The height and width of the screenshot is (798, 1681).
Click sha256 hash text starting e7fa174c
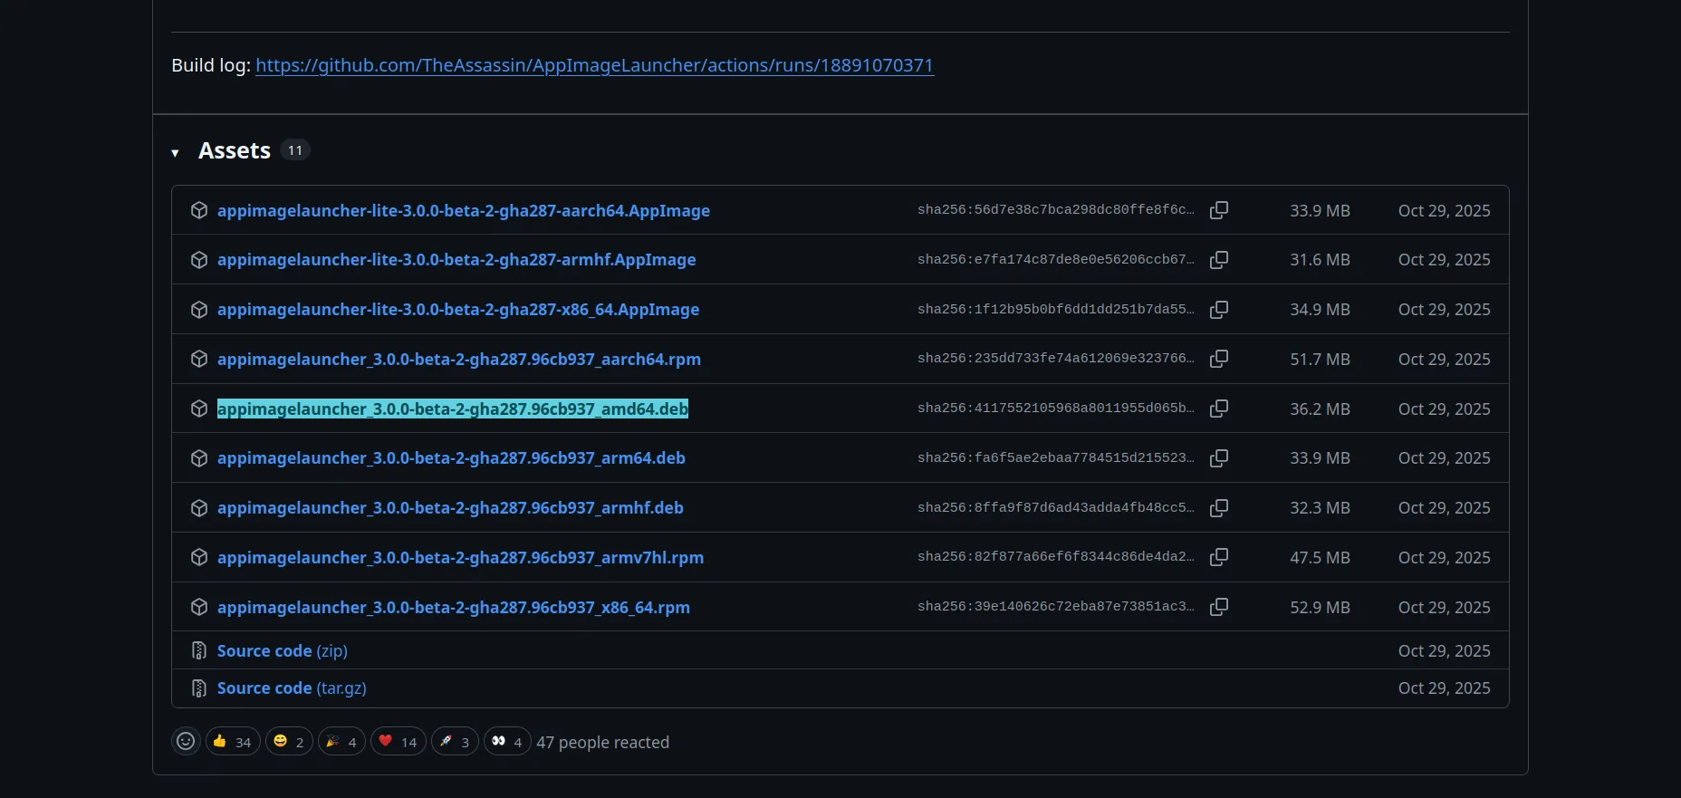pyautogui.click(x=1055, y=260)
